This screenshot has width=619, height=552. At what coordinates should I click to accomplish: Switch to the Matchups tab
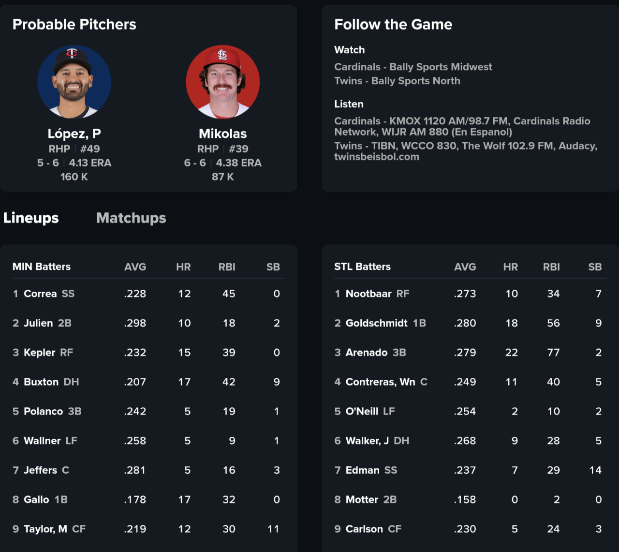(x=131, y=218)
